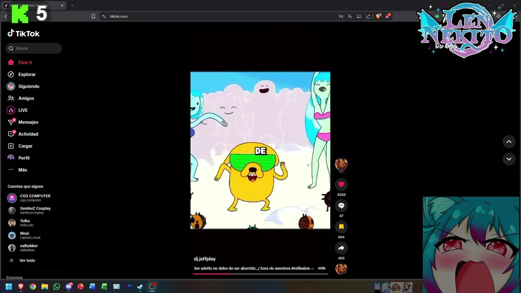Expand caption with más
Screen dimensions: 521x293
tap(322, 268)
